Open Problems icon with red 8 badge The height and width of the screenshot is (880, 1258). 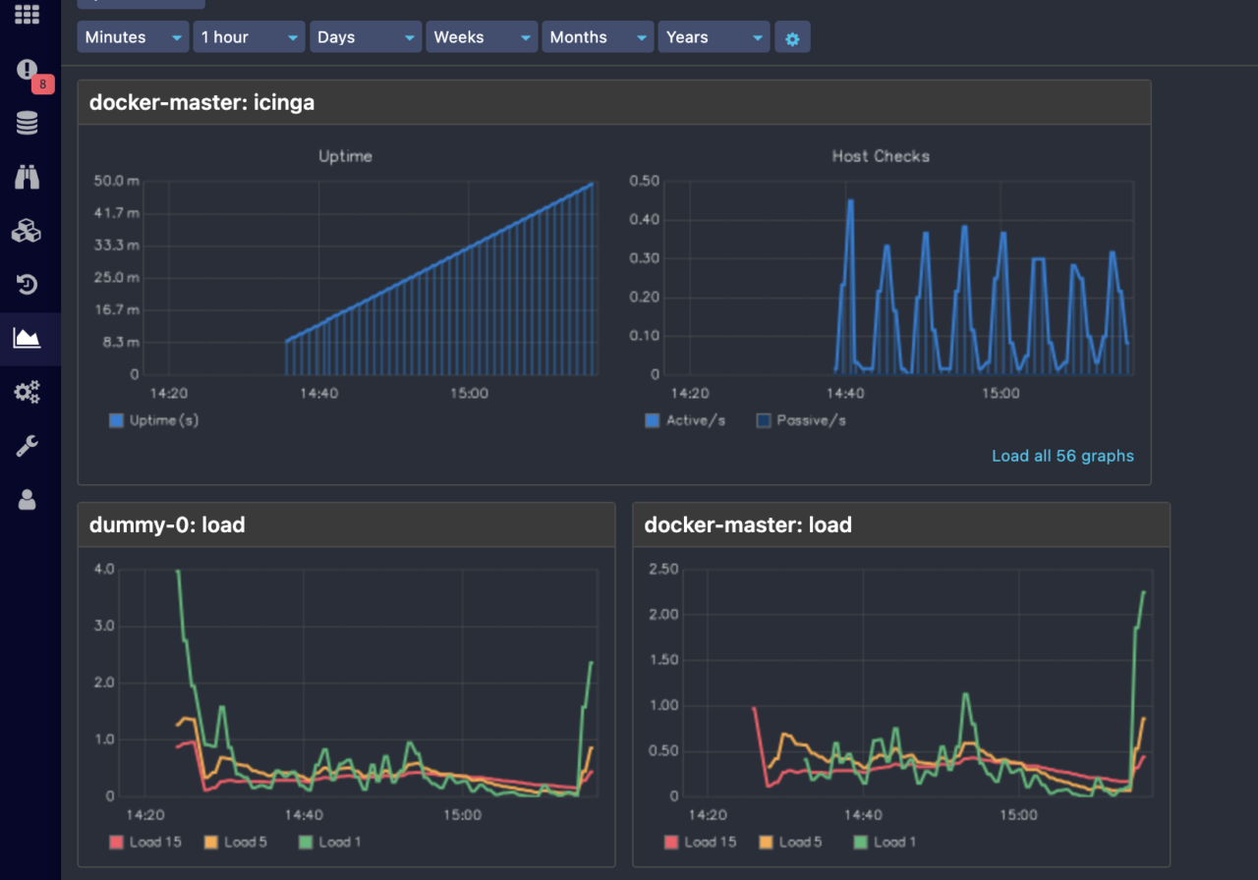[x=28, y=71]
